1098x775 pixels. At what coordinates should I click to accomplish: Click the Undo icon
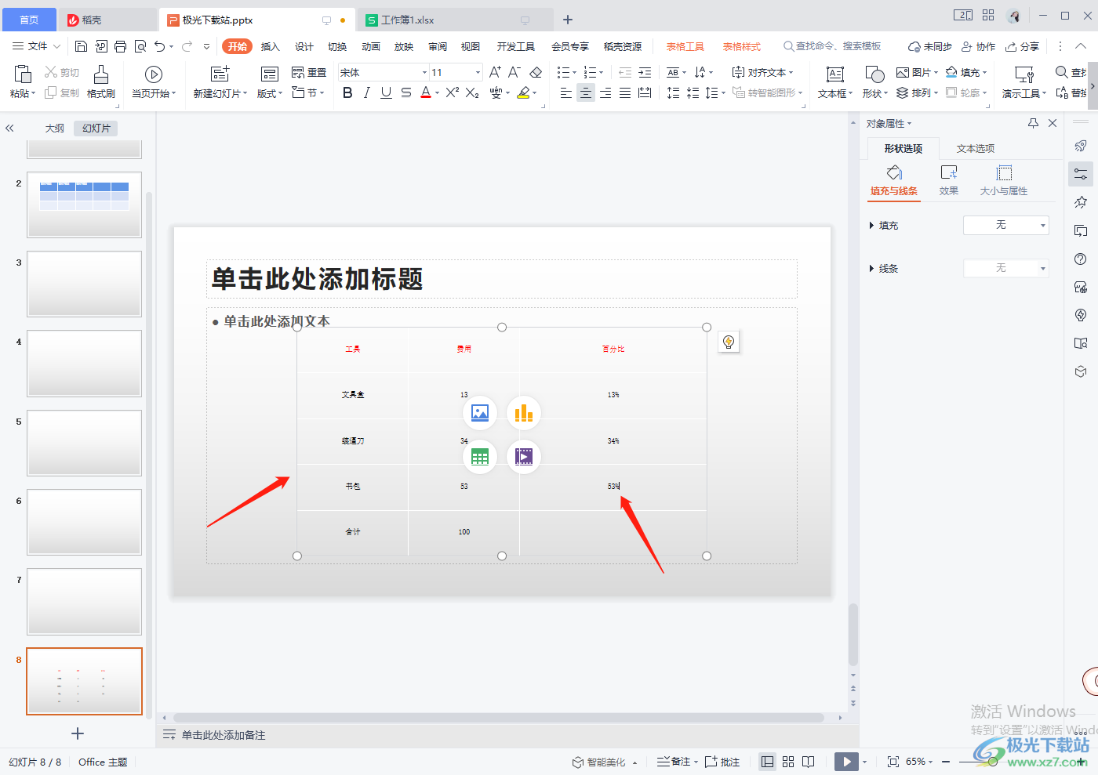159,46
